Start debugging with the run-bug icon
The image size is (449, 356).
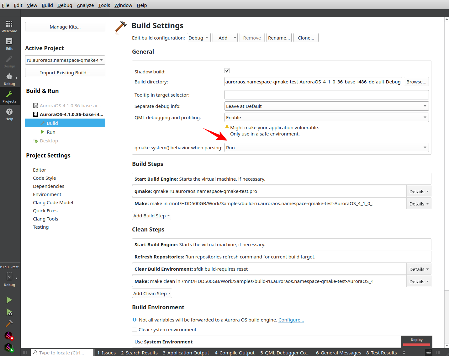coord(9,312)
